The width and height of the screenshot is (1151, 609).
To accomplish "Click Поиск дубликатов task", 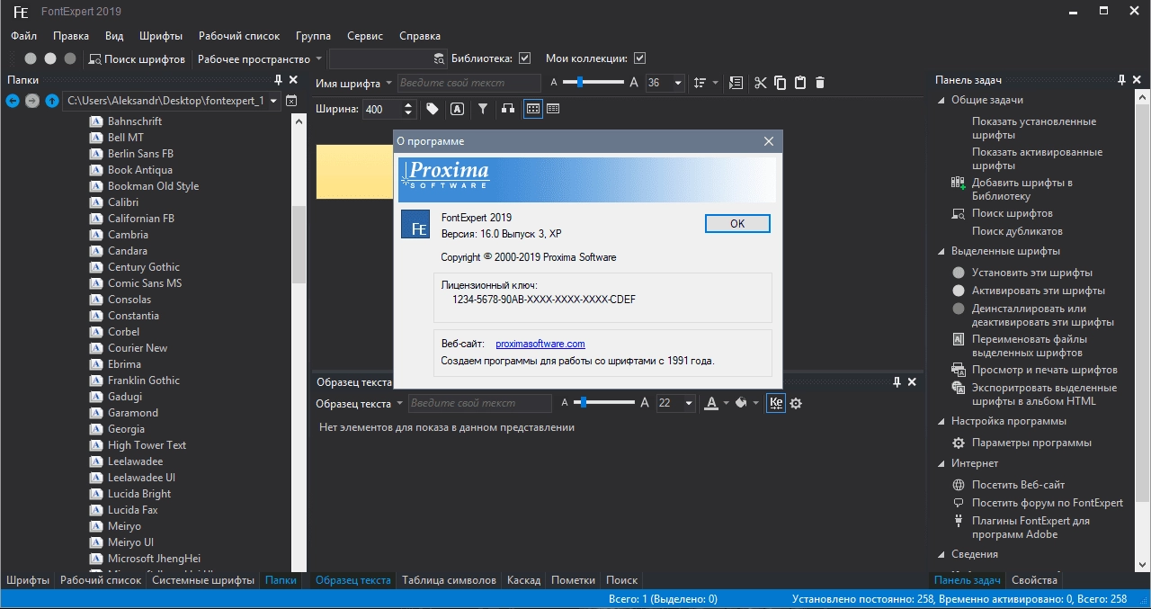I will [1017, 231].
